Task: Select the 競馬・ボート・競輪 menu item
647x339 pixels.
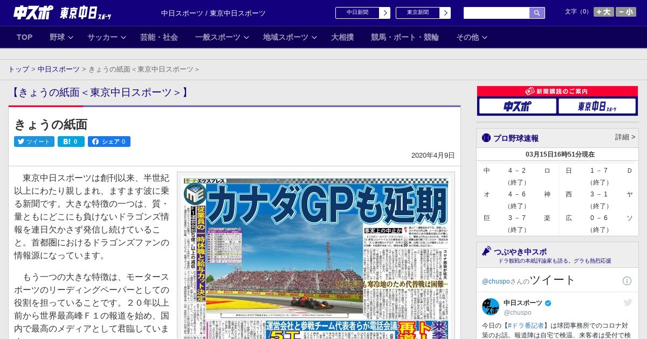Action: pyautogui.click(x=405, y=37)
